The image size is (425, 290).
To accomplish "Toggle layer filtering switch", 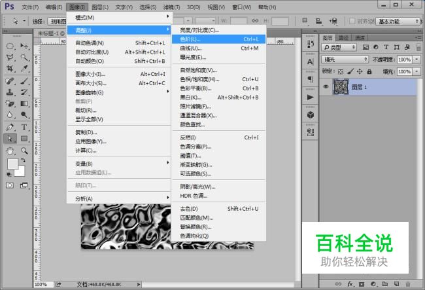I will click(418, 47).
